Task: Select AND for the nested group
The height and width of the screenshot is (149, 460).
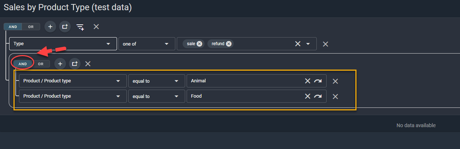Action: [23, 64]
